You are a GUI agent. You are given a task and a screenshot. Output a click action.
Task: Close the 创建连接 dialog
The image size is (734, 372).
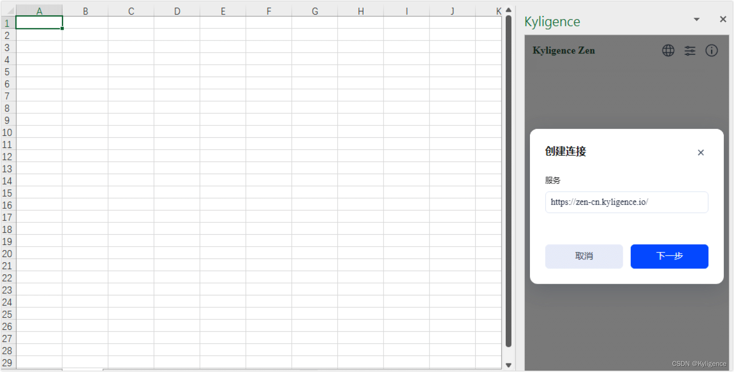(x=701, y=153)
